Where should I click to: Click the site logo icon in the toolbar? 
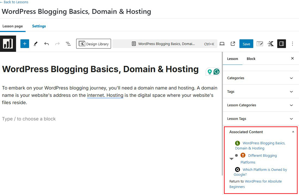(x=8, y=44)
